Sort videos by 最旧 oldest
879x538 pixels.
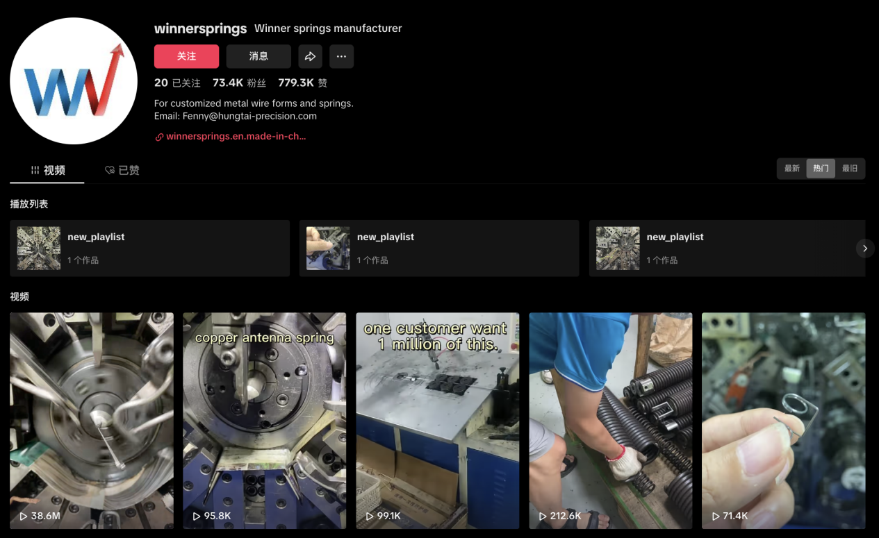(x=850, y=169)
